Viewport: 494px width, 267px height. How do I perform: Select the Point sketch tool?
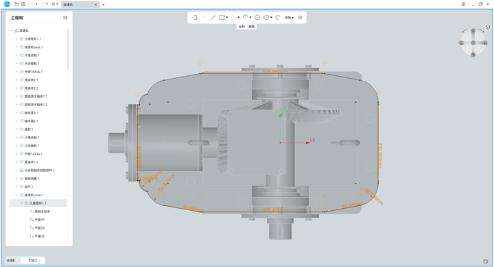[204, 18]
